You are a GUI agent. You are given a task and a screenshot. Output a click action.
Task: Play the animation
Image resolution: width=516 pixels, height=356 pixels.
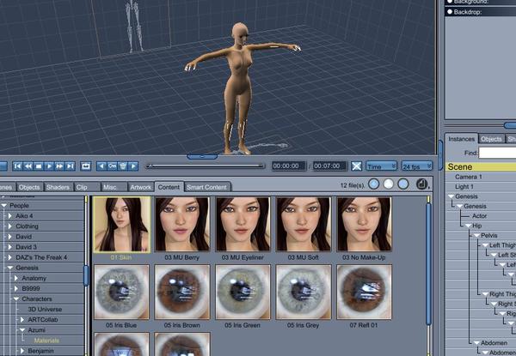(49, 166)
